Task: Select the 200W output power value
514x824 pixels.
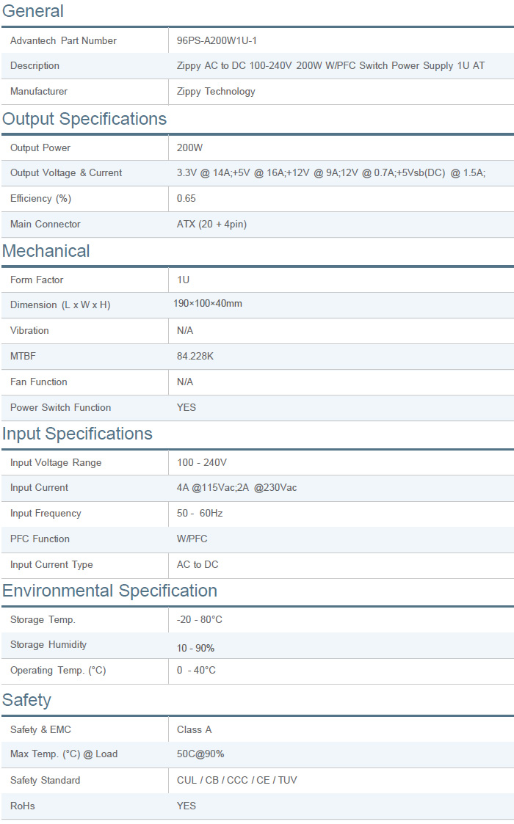Action: (189, 147)
